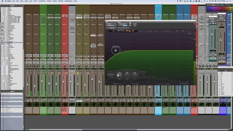Click the Pro-Q 2 GAIN knob
233x131 pixels.
(x=127, y=74)
